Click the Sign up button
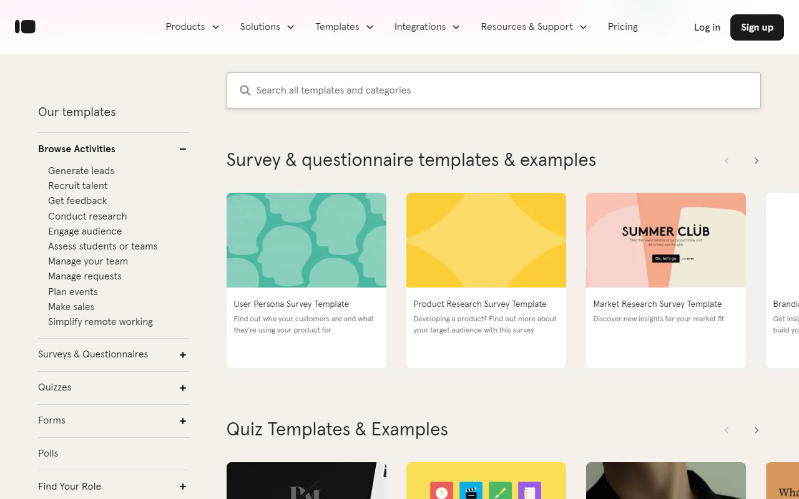799x499 pixels. click(x=757, y=27)
